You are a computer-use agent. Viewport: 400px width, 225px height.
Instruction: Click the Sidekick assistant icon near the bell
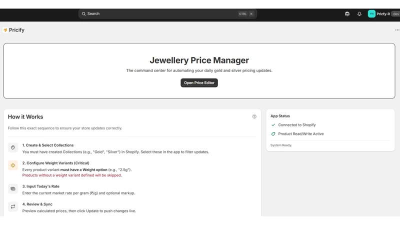click(x=347, y=14)
